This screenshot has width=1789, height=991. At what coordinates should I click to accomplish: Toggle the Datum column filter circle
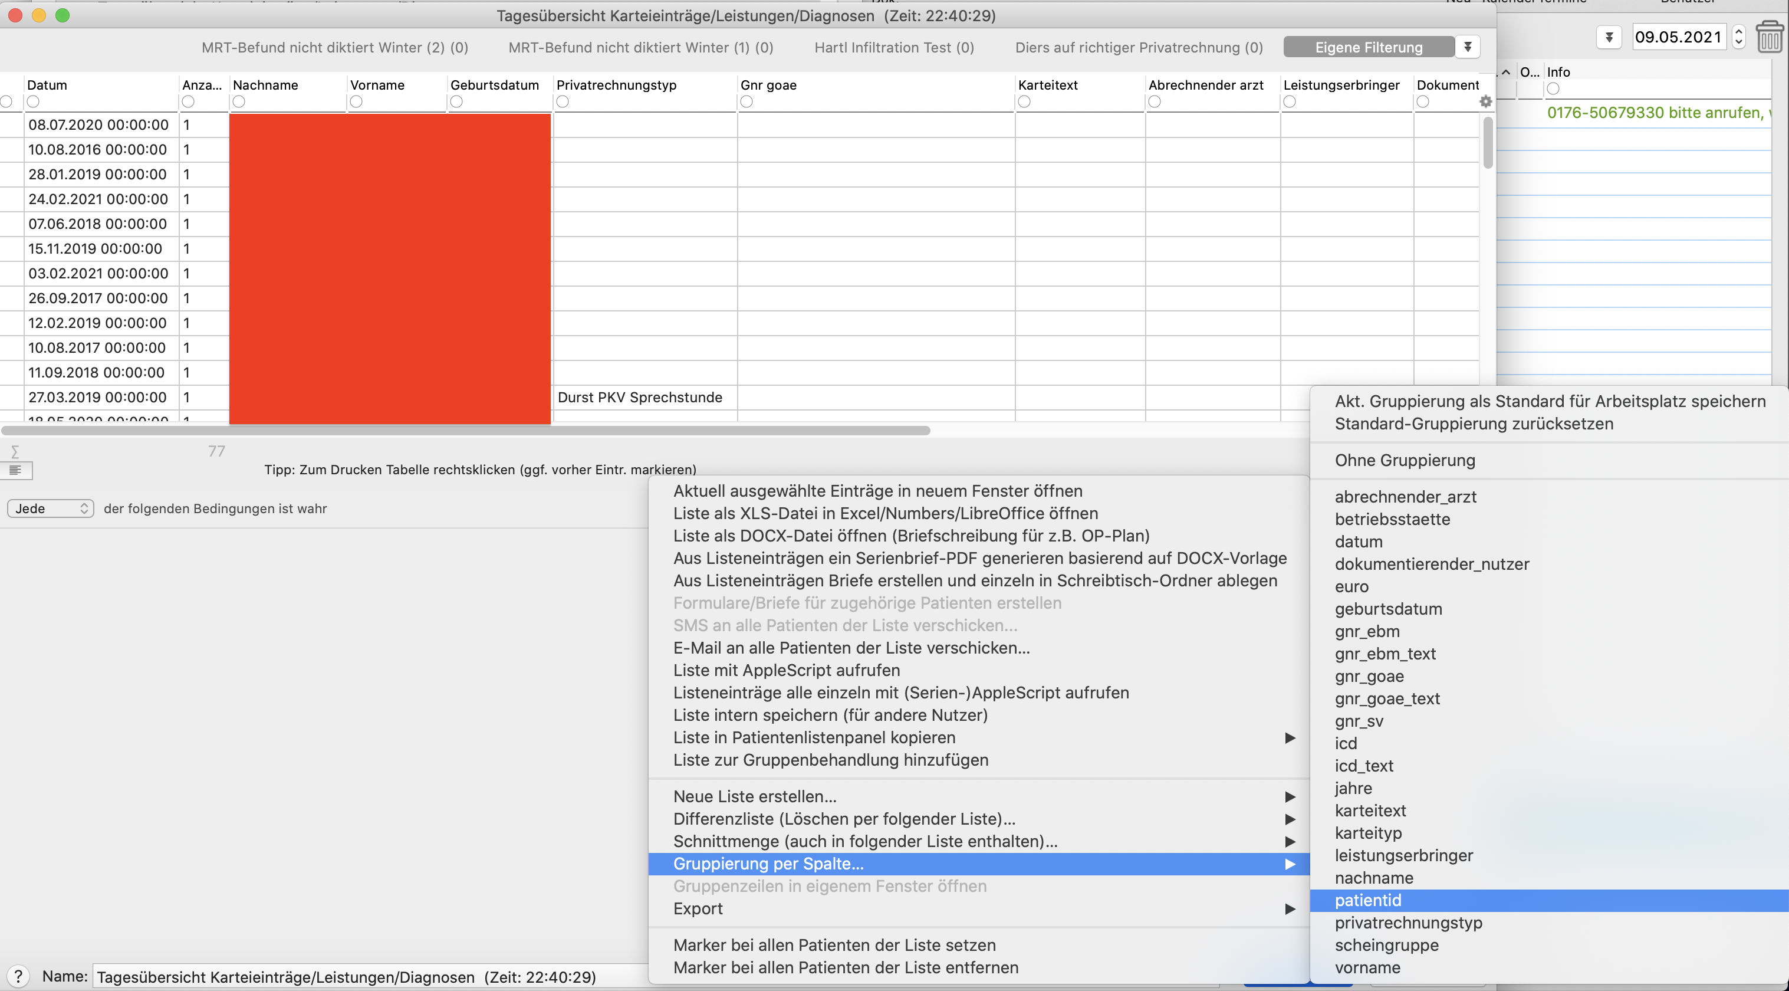tap(32, 101)
